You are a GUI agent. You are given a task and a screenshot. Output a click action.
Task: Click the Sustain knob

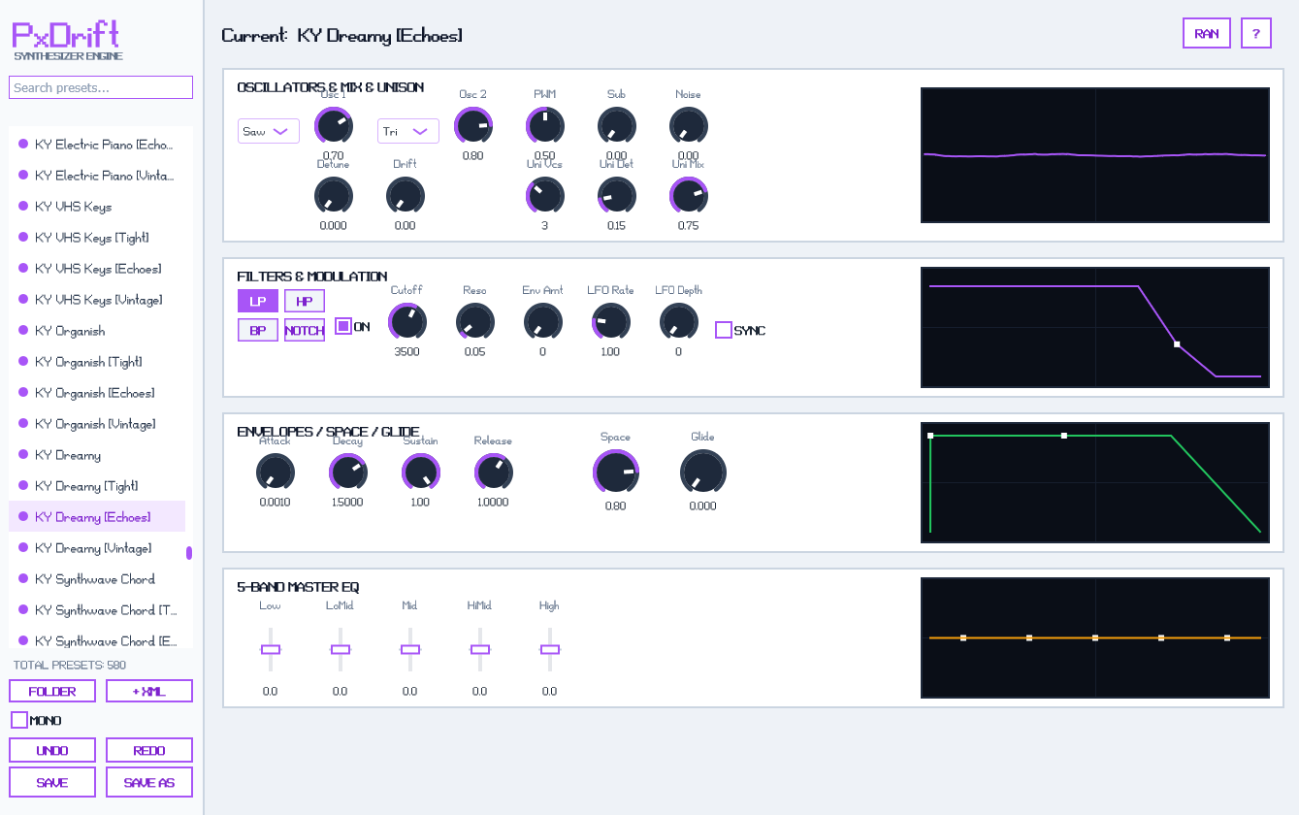(x=420, y=473)
